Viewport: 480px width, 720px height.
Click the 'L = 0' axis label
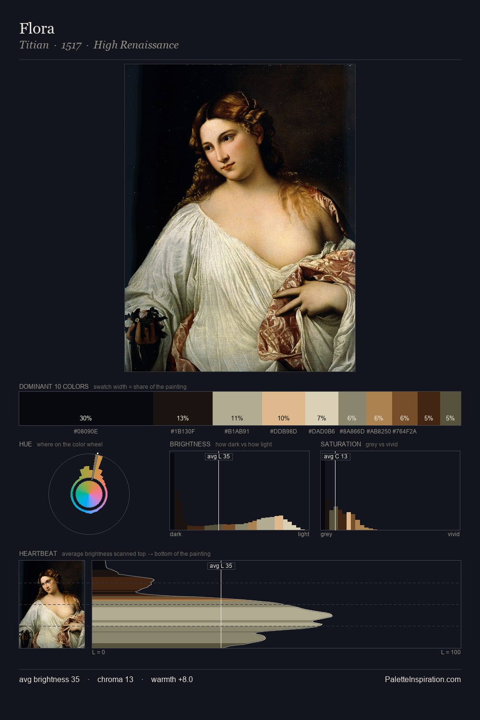(x=98, y=652)
